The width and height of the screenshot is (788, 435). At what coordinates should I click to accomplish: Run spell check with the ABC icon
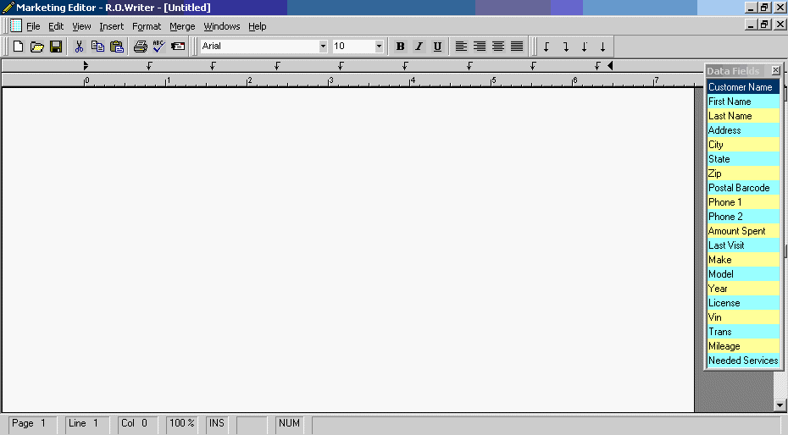(158, 47)
